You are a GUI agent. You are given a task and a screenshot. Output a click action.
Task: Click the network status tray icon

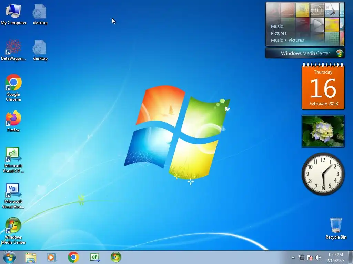pos(301,258)
